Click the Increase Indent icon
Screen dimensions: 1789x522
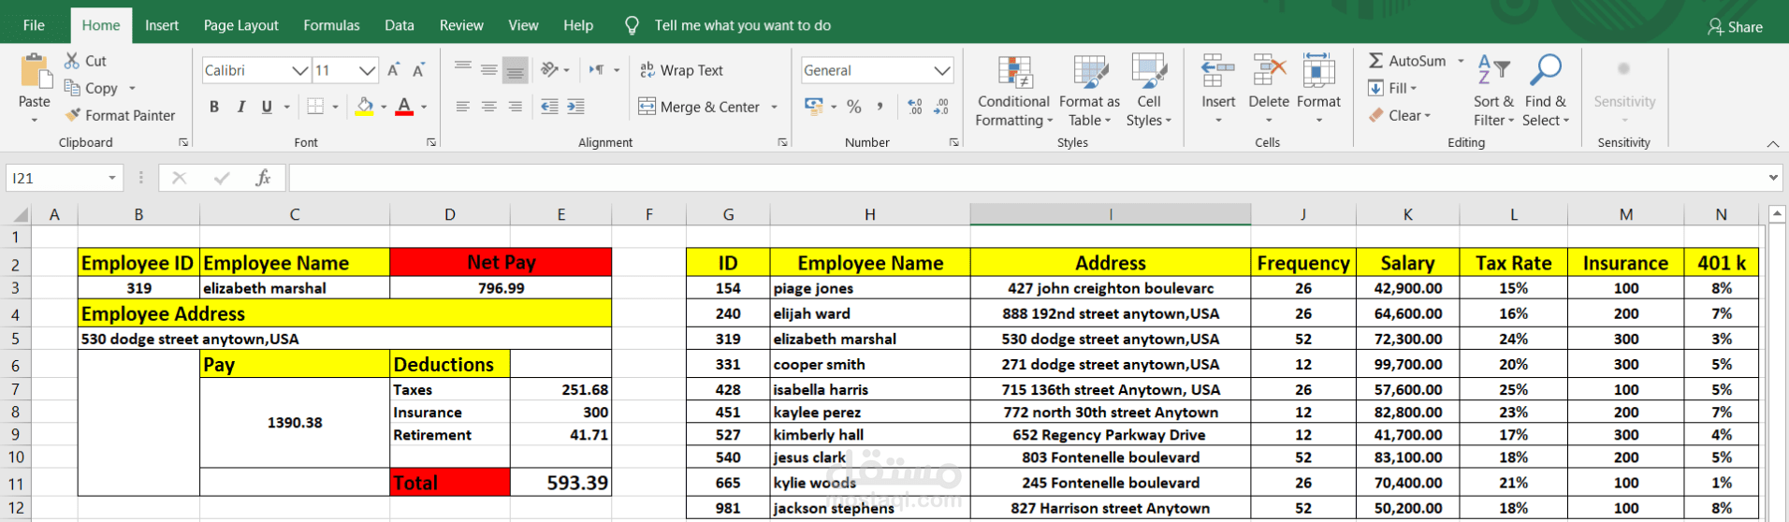coord(575,107)
